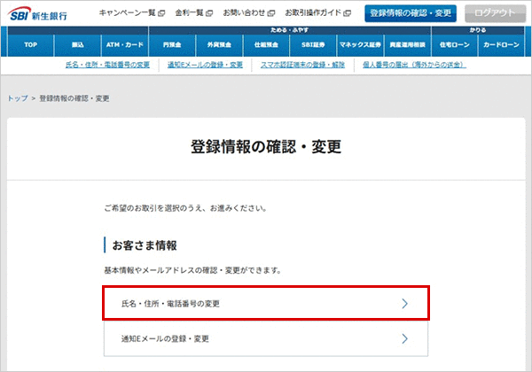532x372 pixels.
Task: Click the スマホ認証端末の登録・解除 link
Action: point(302,65)
